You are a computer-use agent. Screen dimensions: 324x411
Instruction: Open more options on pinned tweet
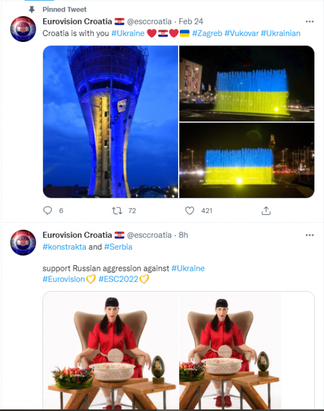(310, 21)
